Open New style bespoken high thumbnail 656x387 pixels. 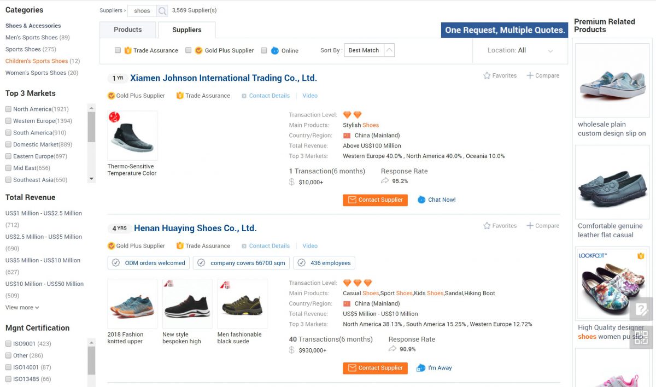coord(188,304)
